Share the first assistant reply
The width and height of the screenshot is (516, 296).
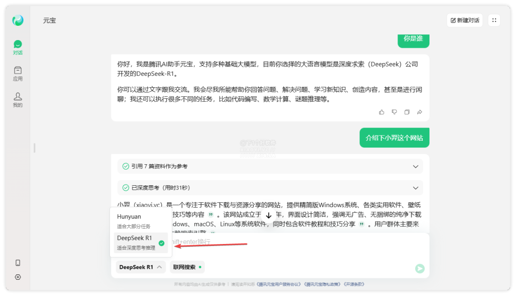point(419,112)
